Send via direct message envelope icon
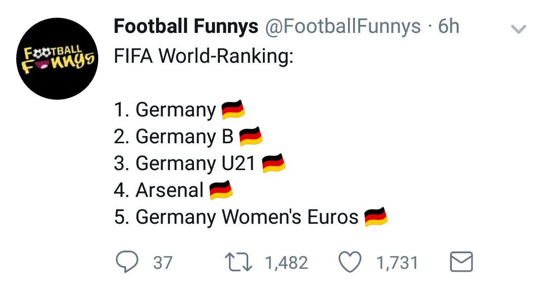Image resolution: width=544 pixels, height=286 pixels. [x=461, y=262]
